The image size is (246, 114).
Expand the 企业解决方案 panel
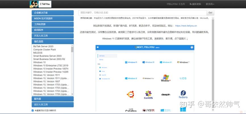click(x=53, y=13)
